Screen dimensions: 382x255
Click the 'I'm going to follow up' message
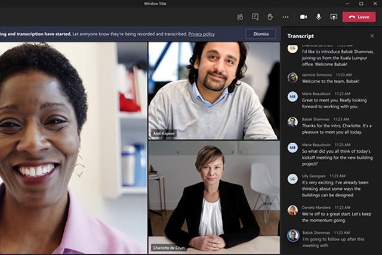[333, 242]
